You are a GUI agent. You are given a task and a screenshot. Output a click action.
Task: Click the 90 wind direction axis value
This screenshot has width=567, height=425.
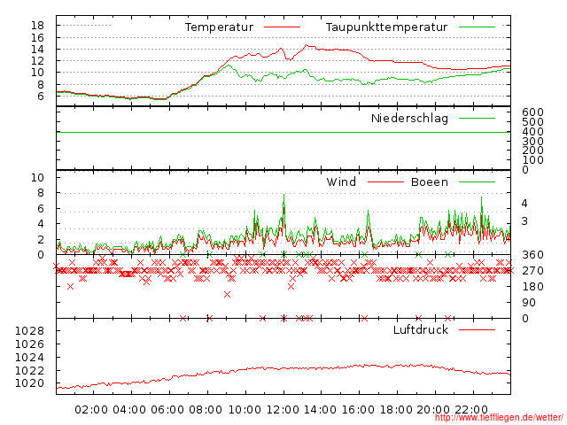click(x=528, y=303)
